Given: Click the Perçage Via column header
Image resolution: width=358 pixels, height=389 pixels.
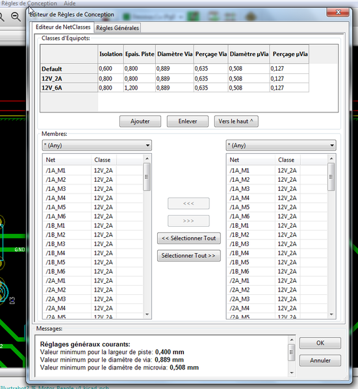Looking at the screenshot, I should point(211,54).
